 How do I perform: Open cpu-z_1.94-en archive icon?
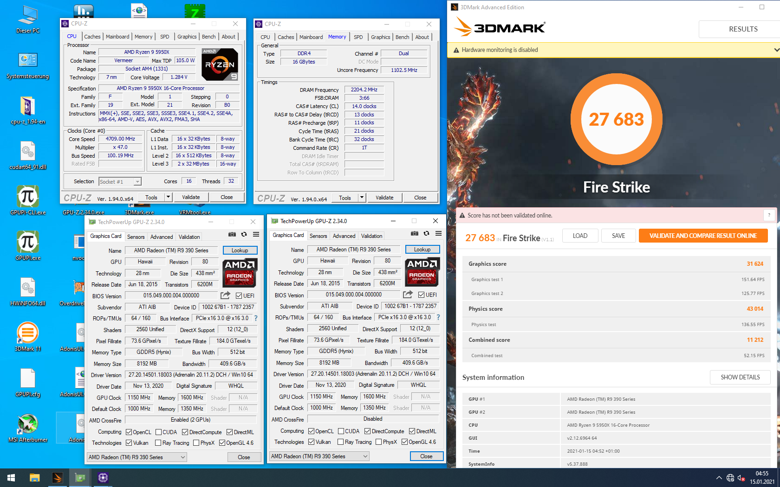click(x=28, y=110)
